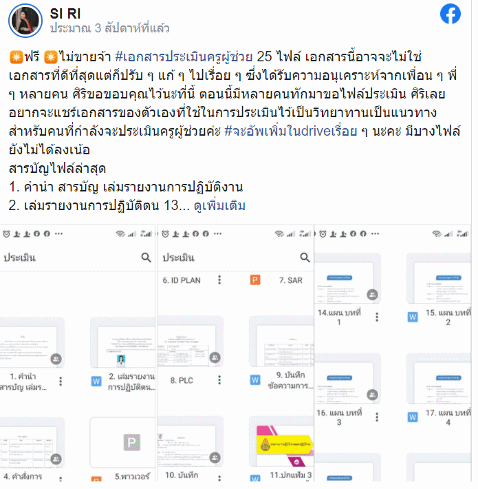Open the three-dot menu for 6. ID PLAN
Image resolution: width=478 pixels, height=489 pixels.
pyautogui.click(x=219, y=280)
